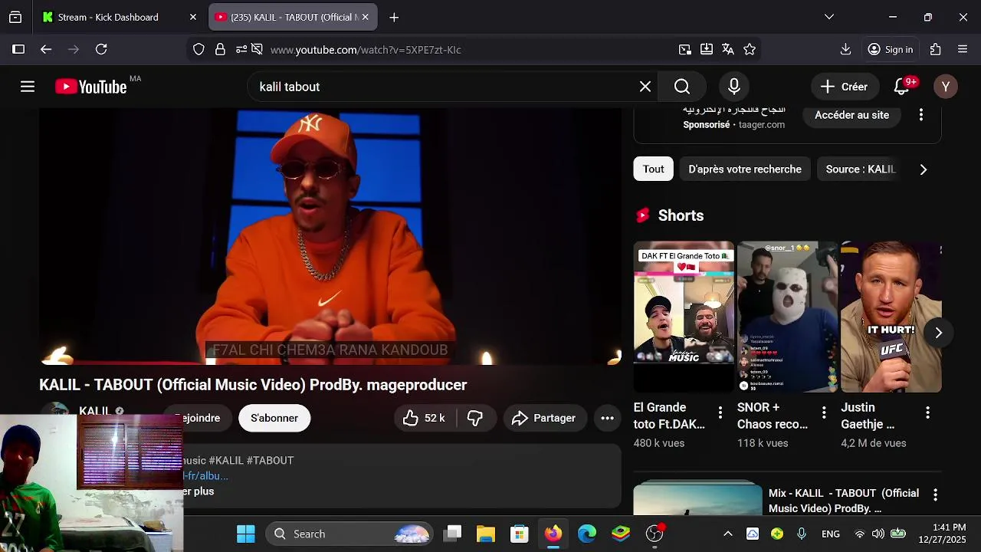Open menu for Justin Gaethje short
The height and width of the screenshot is (552, 981).
[927, 412]
